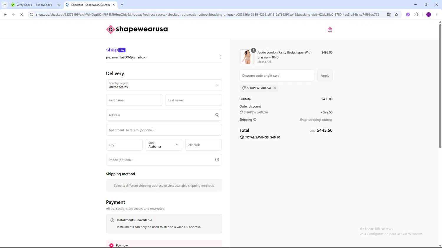Click the browser address bar URL

pos(207,14)
